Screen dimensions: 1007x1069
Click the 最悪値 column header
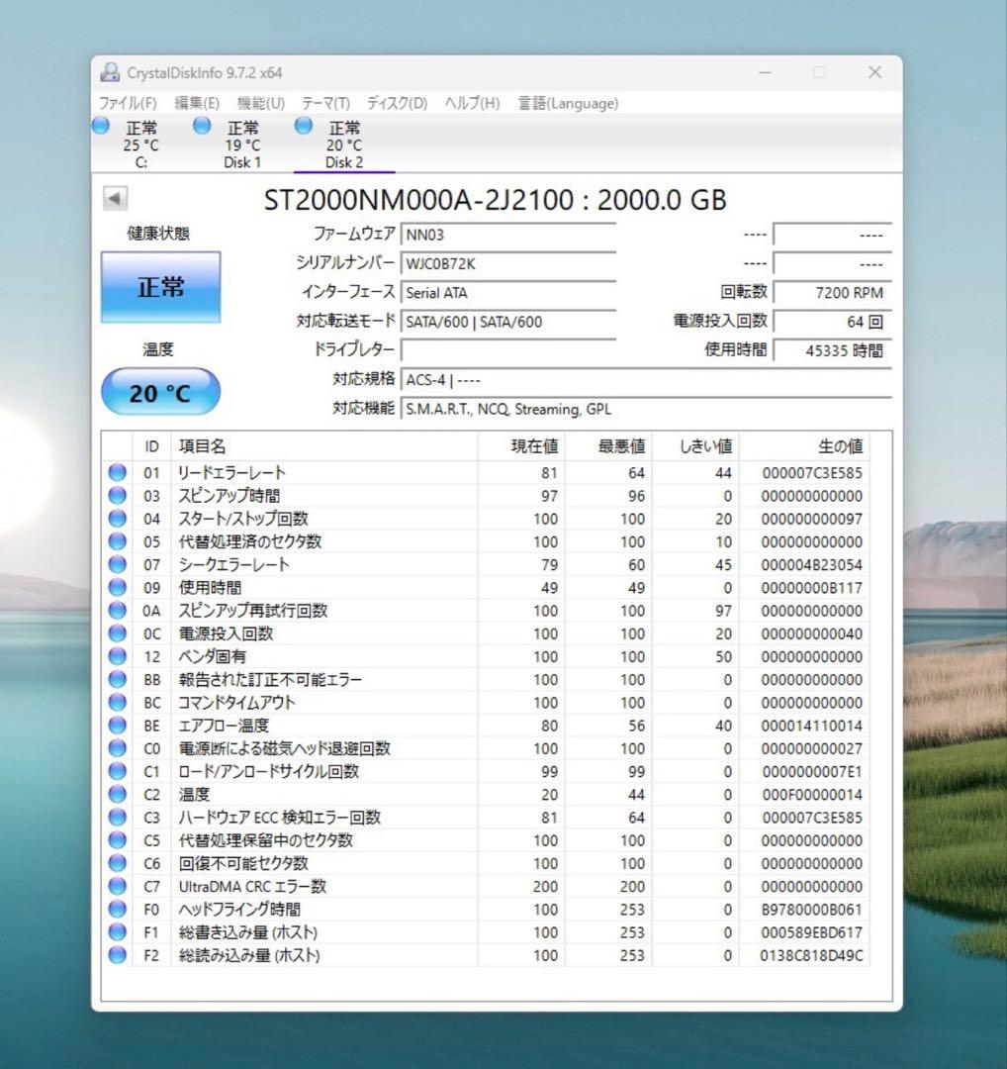pos(608,445)
